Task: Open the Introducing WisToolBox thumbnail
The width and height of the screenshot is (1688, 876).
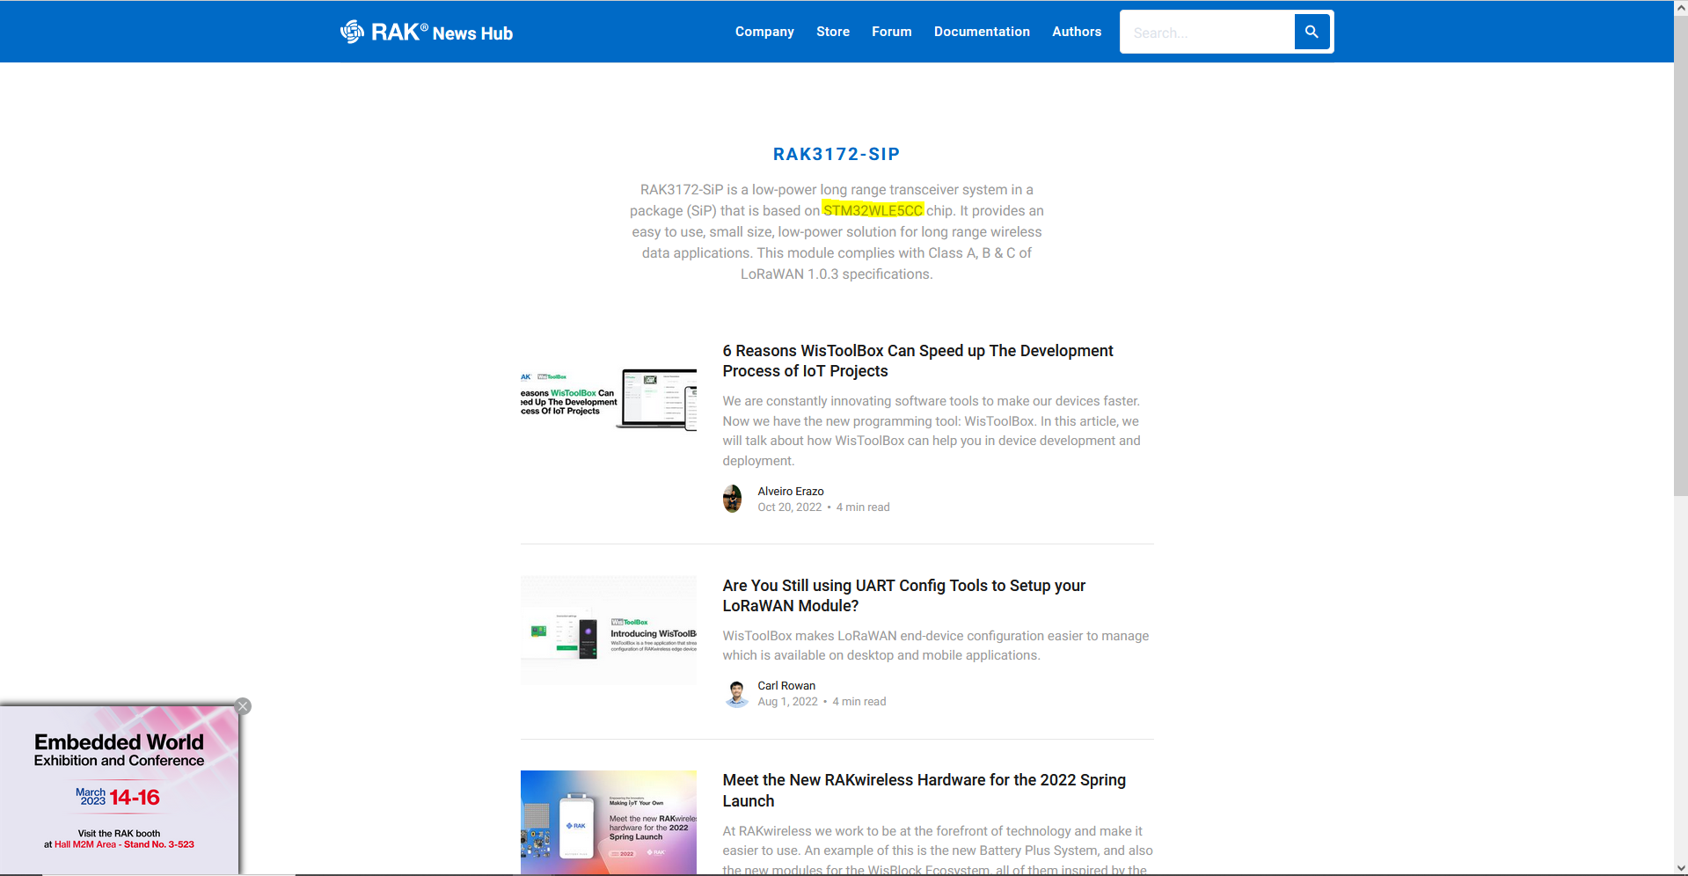Action: (608, 631)
